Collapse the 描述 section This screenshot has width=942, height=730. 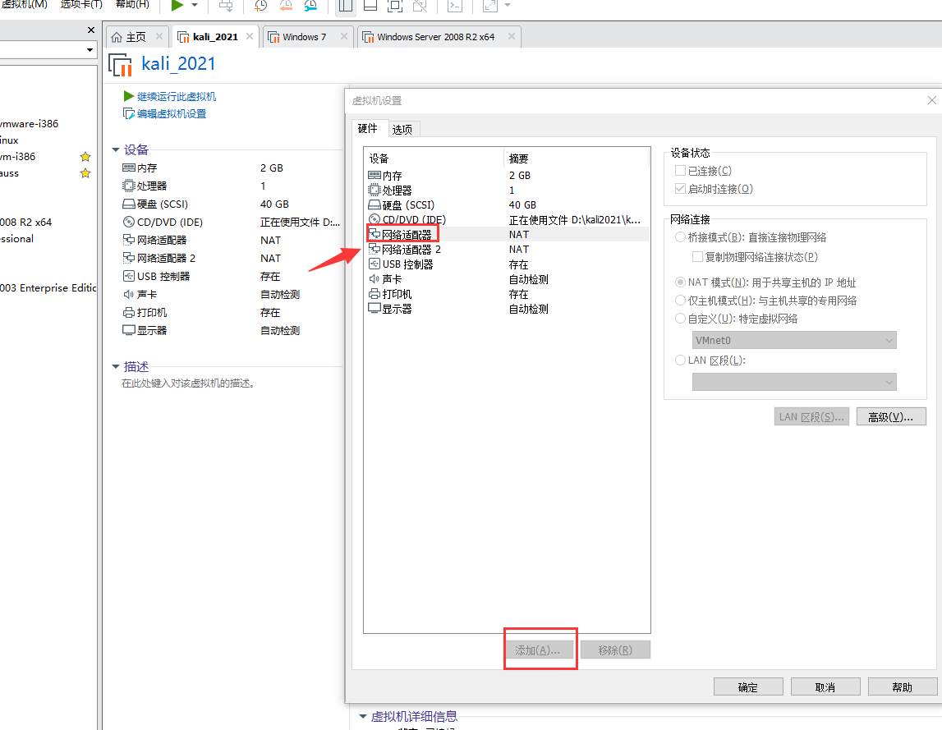116,366
